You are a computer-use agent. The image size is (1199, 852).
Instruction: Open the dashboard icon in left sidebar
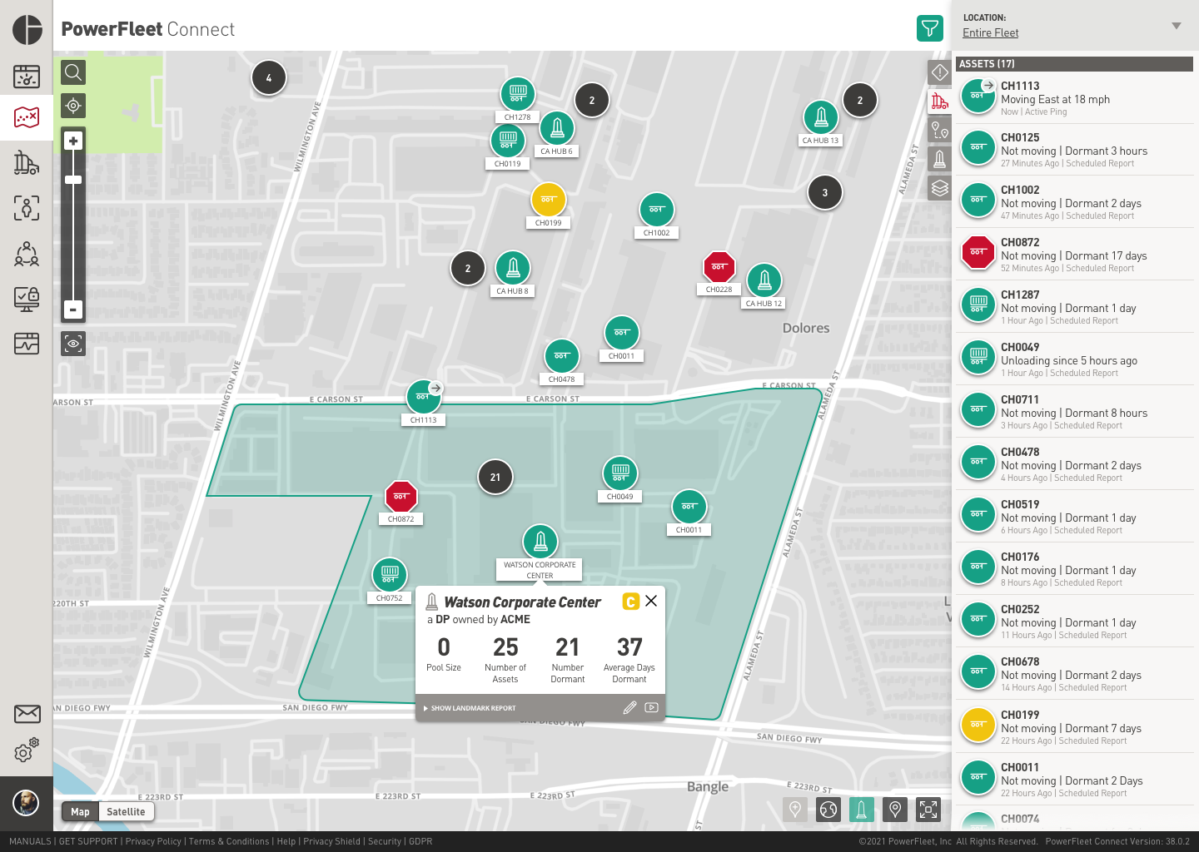click(x=27, y=77)
